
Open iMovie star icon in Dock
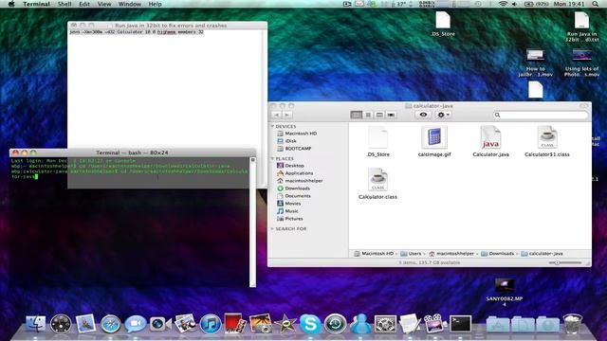285,324
